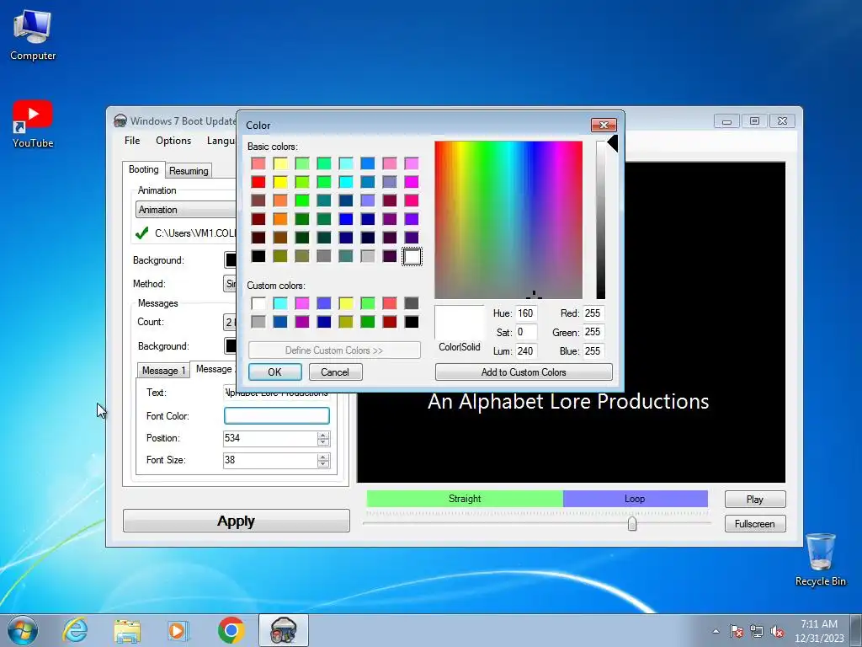This screenshot has height=647, width=862.
Task: Launch Google Chrome from taskbar
Action: click(x=231, y=630)
